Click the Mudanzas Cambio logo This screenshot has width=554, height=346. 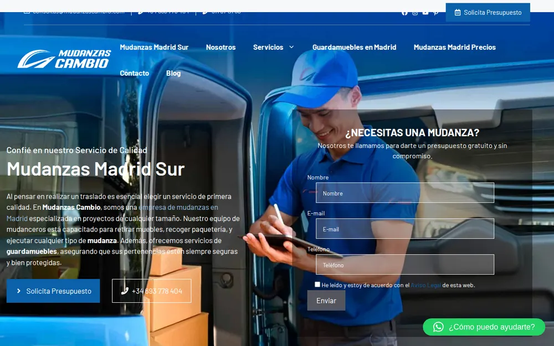64,59
